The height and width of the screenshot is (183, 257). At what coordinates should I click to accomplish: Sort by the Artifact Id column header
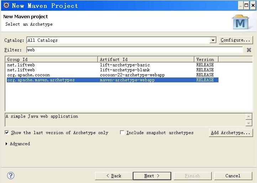tap(146, 59)
